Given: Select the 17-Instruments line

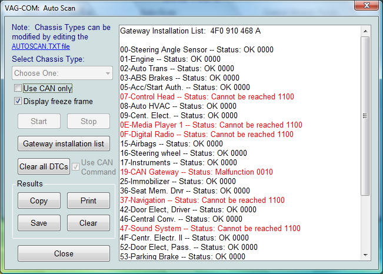Looking at the screenshot, I should pyautogui.click(x=178, y=162).
